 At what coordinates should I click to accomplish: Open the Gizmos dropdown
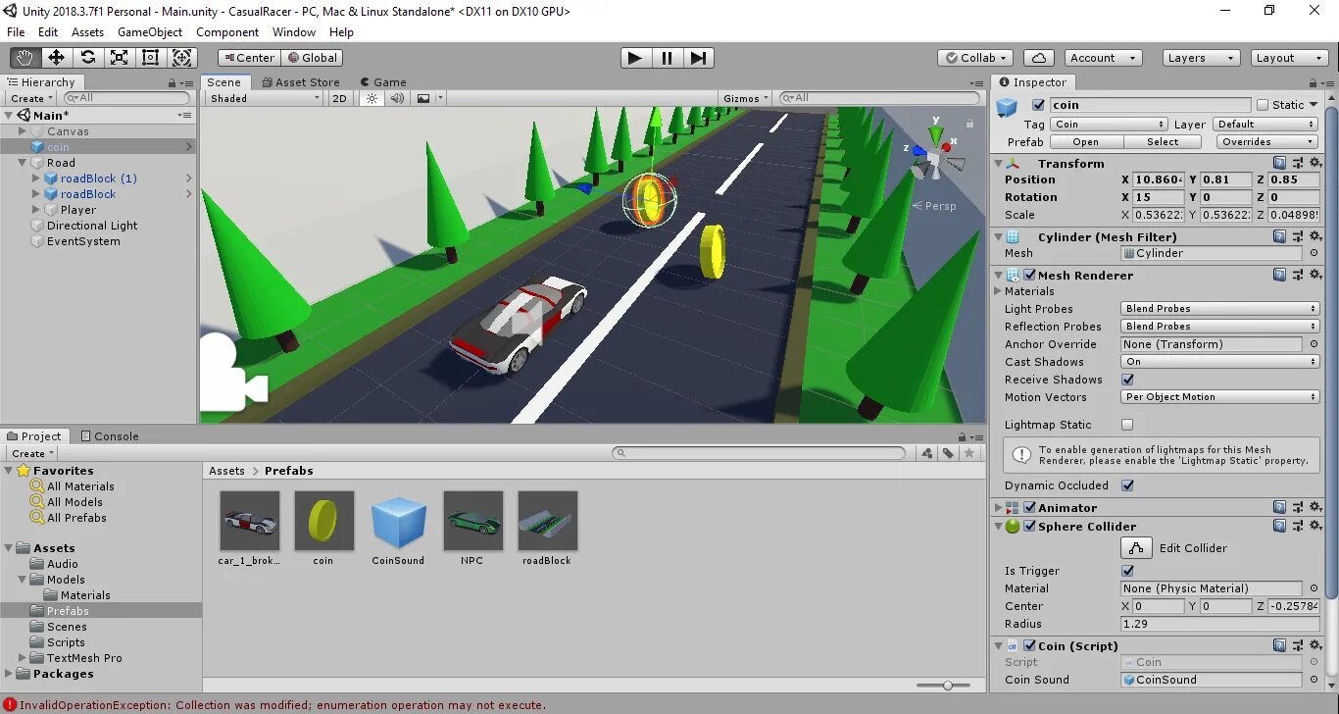pyautogui.click(x=747, y=98)
